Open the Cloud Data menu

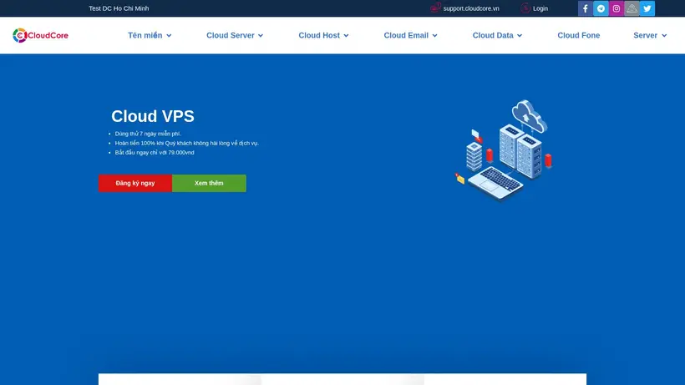point(493,35)
